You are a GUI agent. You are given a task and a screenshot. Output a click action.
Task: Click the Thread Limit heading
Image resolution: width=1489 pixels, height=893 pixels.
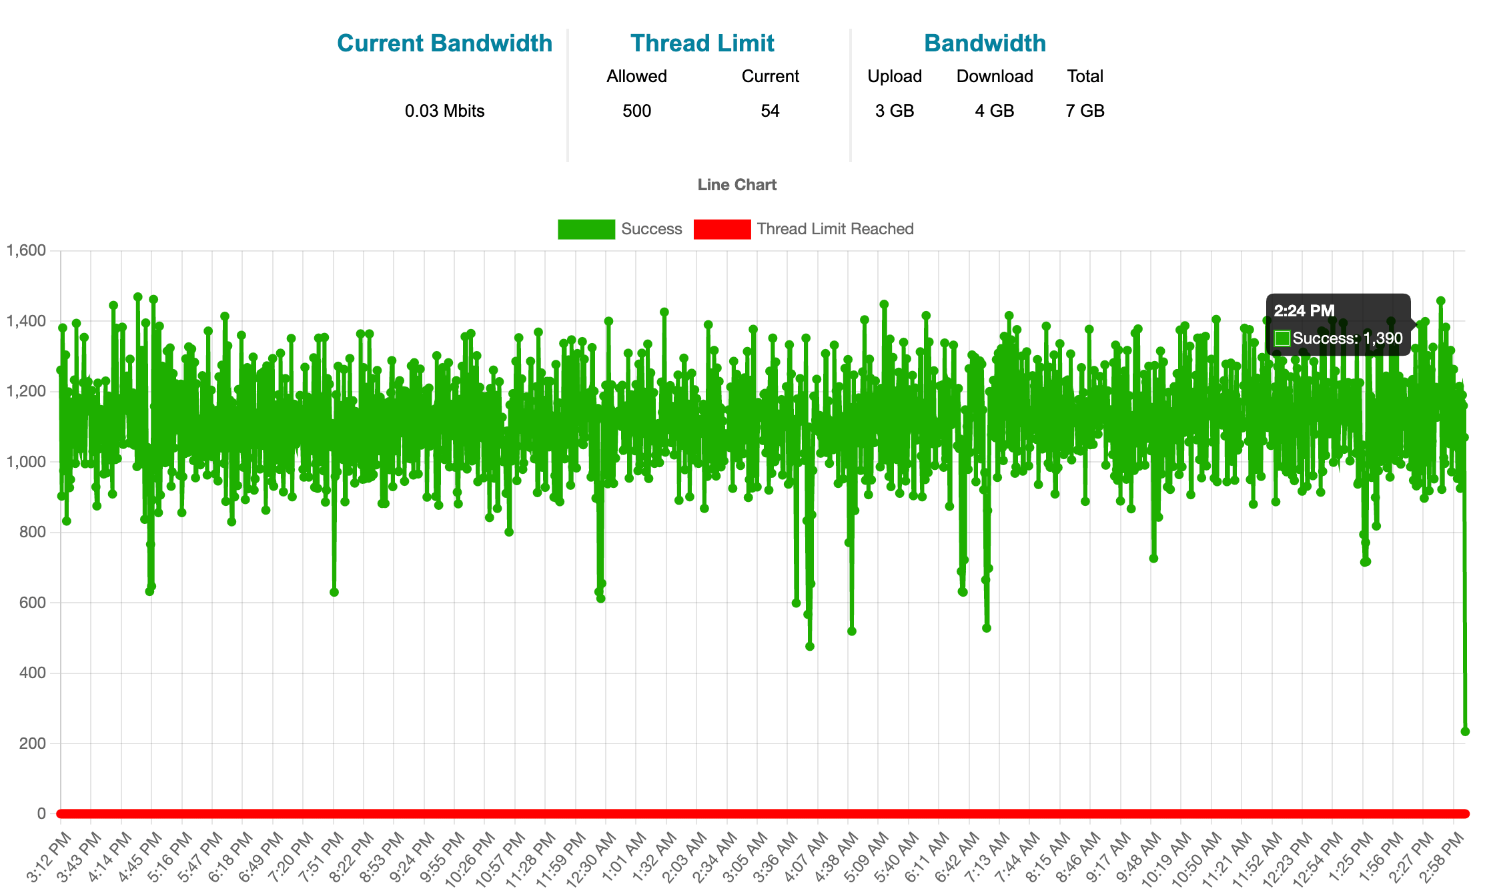pyautogui.click(x=702, y=43)
